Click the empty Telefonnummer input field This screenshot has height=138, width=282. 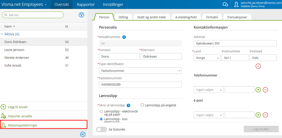(x=240, y=89)
